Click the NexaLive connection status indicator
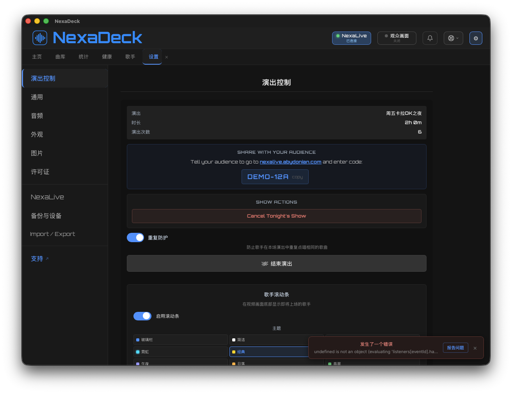The image size is (512, 394). click(352, 38)
